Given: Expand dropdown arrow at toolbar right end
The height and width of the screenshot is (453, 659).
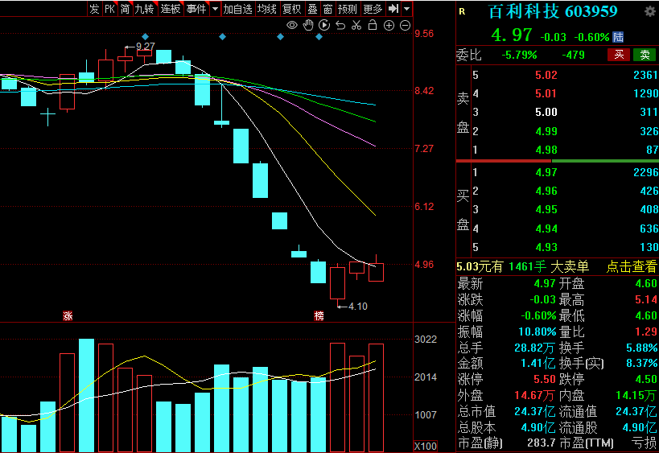Looking at the screenshot, I should tap(406, 9).
